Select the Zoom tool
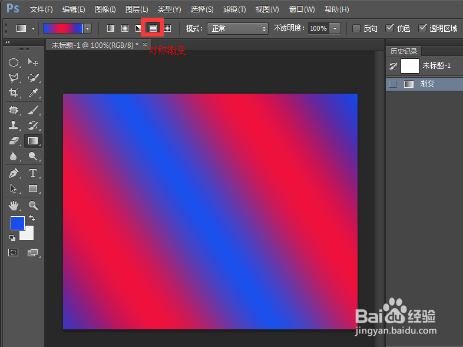Viewport: 463px width, 347px height. 33,205
